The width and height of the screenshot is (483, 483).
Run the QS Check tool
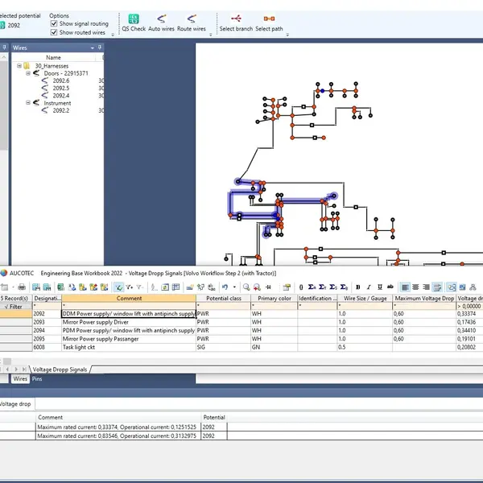tap(133, 22)
